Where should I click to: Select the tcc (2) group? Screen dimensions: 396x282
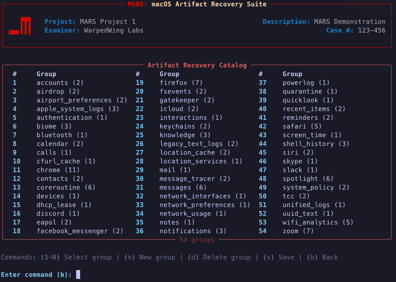click(296, 196)
